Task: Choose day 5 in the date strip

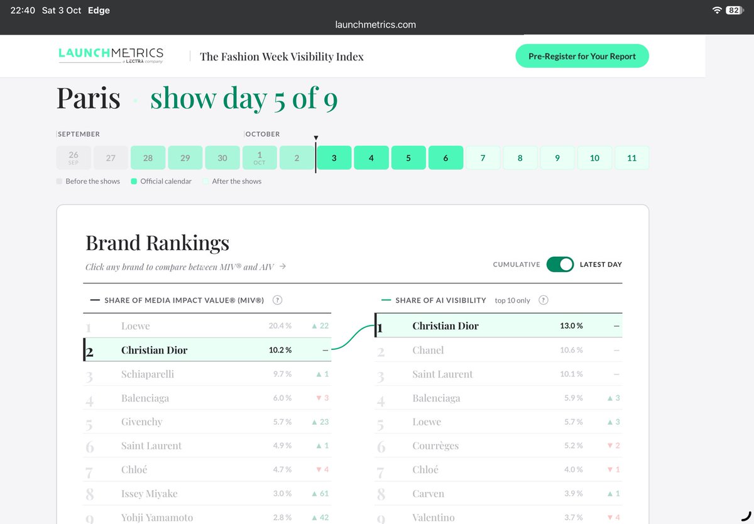Action: coord(408,158)
